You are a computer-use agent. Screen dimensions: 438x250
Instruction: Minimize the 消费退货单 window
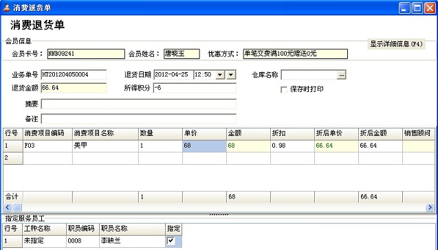(x=404, y=8)
